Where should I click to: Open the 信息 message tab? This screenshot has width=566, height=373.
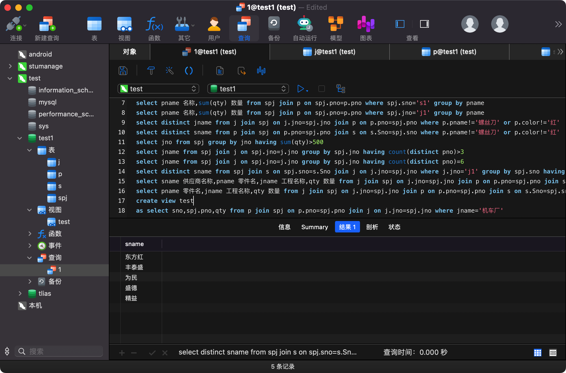284,227
